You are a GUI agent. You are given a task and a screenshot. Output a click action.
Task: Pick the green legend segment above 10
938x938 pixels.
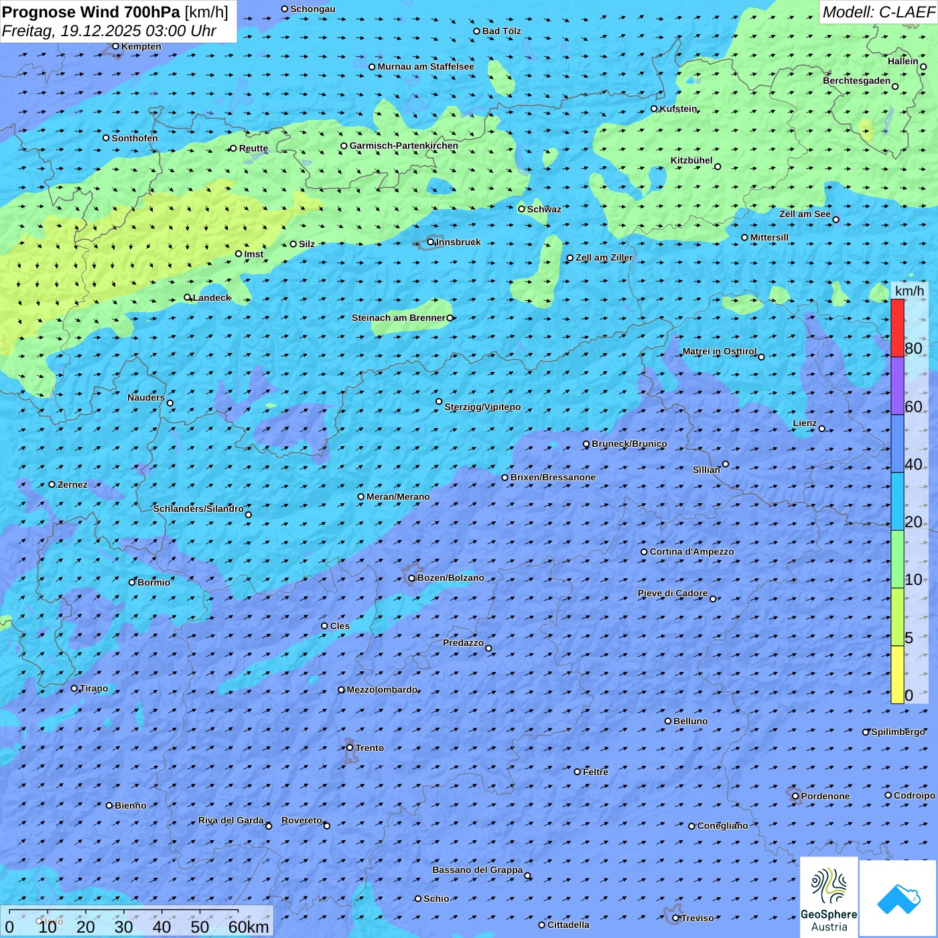(x=897, y=559)
